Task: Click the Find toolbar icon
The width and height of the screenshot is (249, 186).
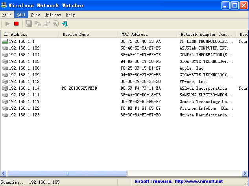Action: (x=55, y=24)
